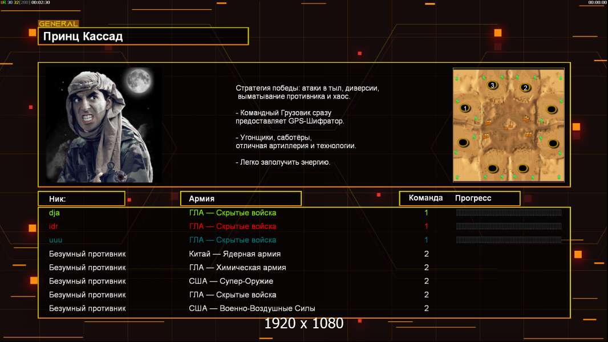Click the 'Угонщики, саботёры' description line
This screenshot has height=342, width=608.
tap(274, 137)
